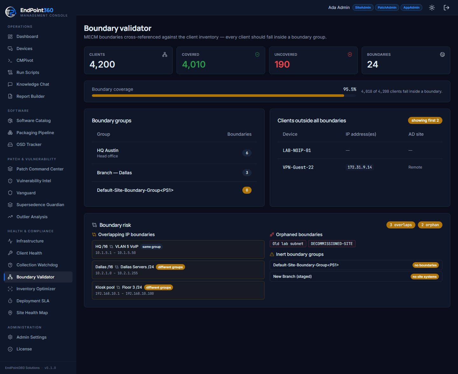458x374 pixels.
Task: Click the Run Scripts icon
Action: pos(10,73)
